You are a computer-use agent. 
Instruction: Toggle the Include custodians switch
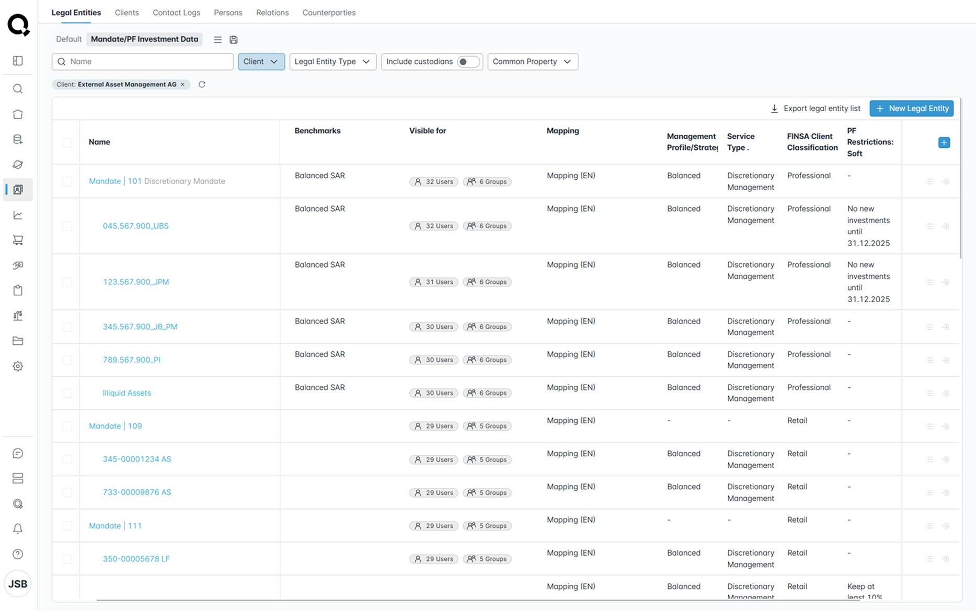pos(468,62)
